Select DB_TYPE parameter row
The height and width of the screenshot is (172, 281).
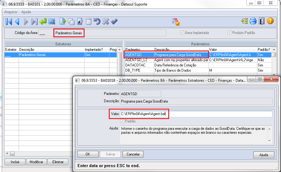coord(198,70)
